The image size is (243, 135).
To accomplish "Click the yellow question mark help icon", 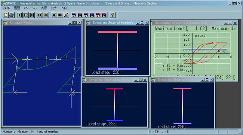I will [113, 15].
